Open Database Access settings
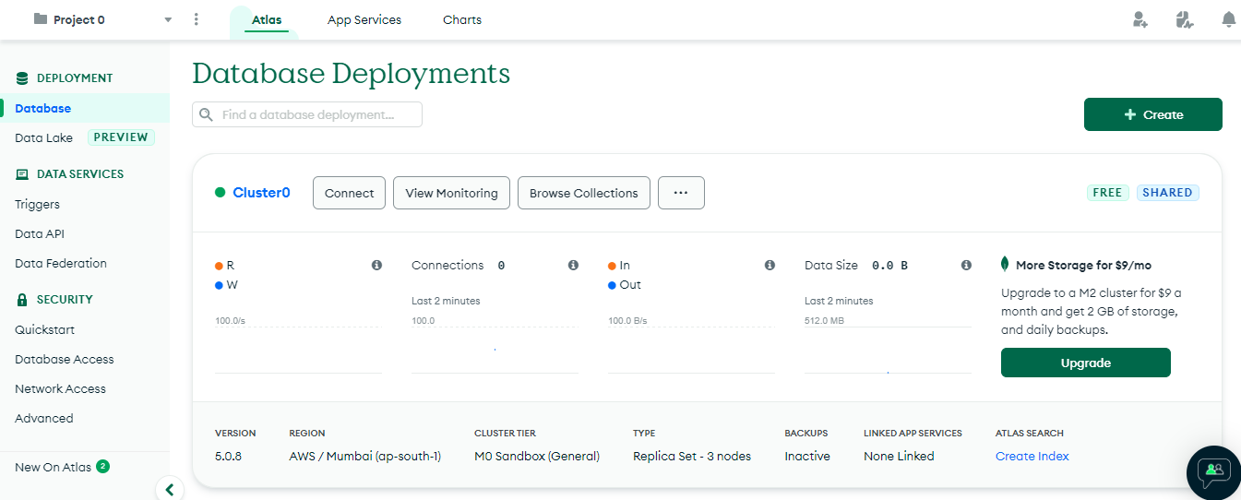The height and width of the screenshot is (500, 1241). pos(65,359)
